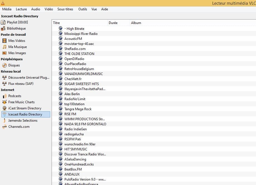Select wunschradio.fm 90er station
The image size is (256, 185).
pos(80,144)
